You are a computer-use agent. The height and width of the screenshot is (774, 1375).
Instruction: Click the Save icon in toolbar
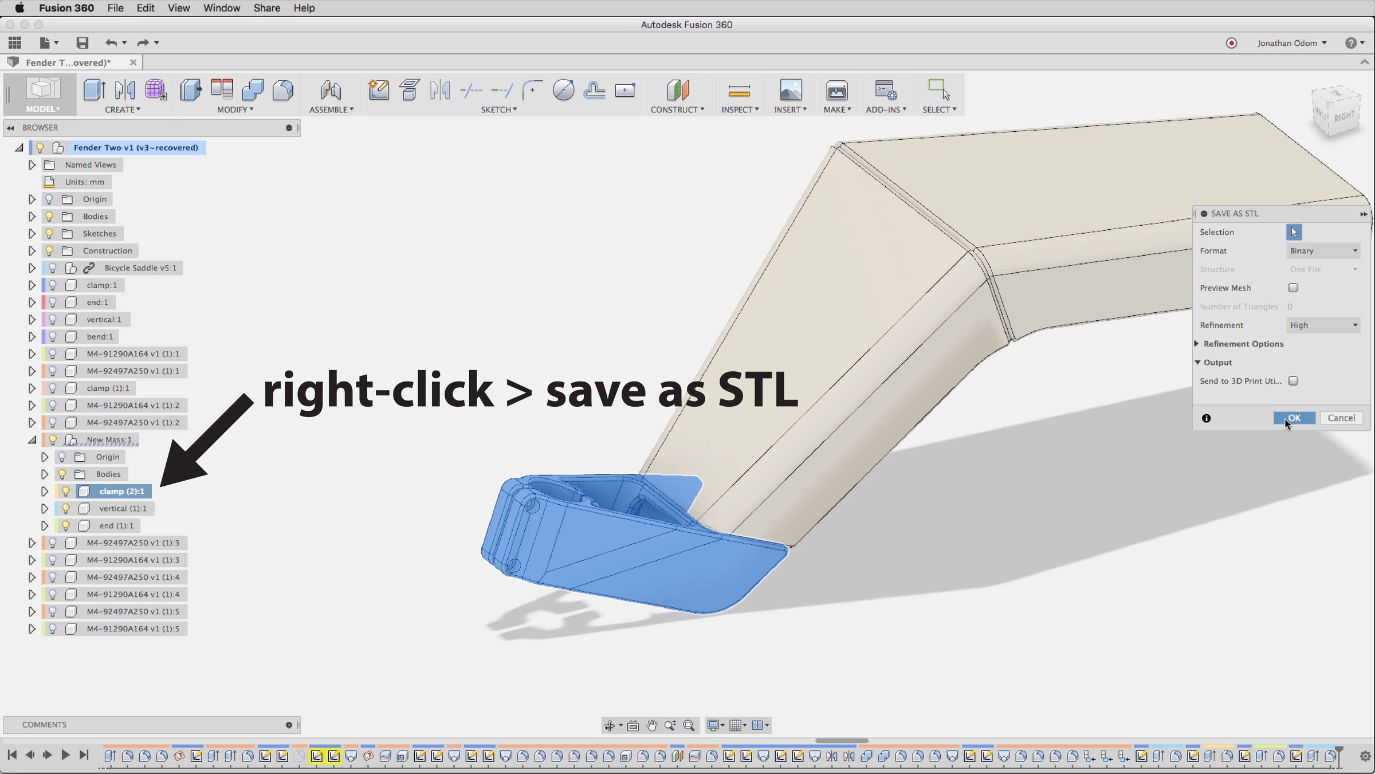pos(82,43)
